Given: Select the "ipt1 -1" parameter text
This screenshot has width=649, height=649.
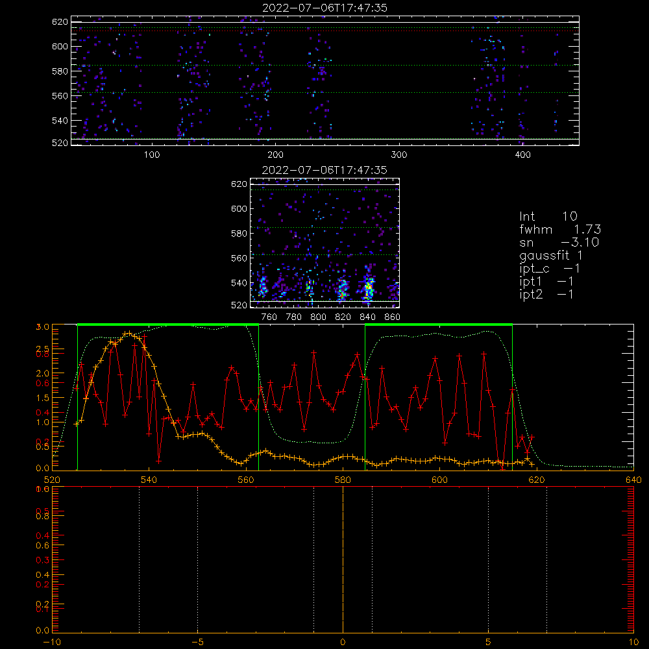Looking at the screenshot, I should pyautogui.click(x=546, y=282).
